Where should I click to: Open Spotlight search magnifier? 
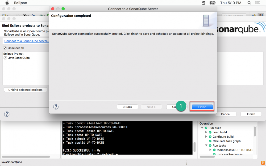[x=249, y=3]
